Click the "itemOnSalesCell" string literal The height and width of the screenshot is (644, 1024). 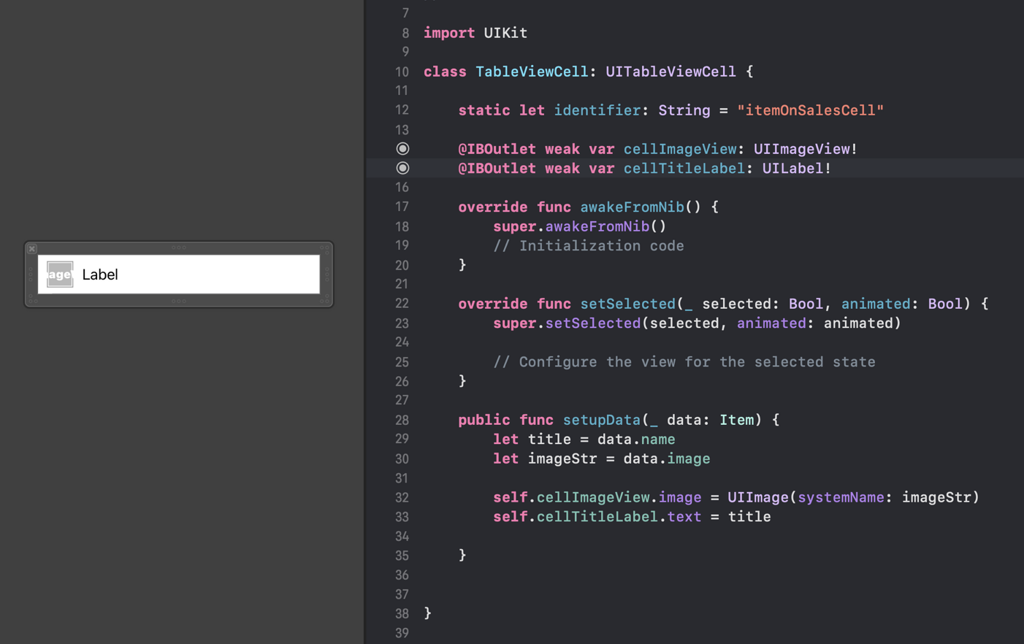tap(810, 110)
